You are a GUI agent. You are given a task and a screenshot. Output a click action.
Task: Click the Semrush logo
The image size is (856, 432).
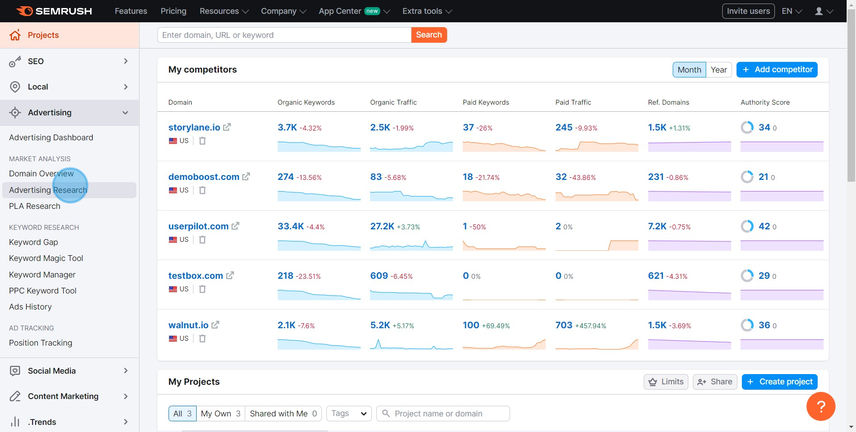(x=54, y=11)
